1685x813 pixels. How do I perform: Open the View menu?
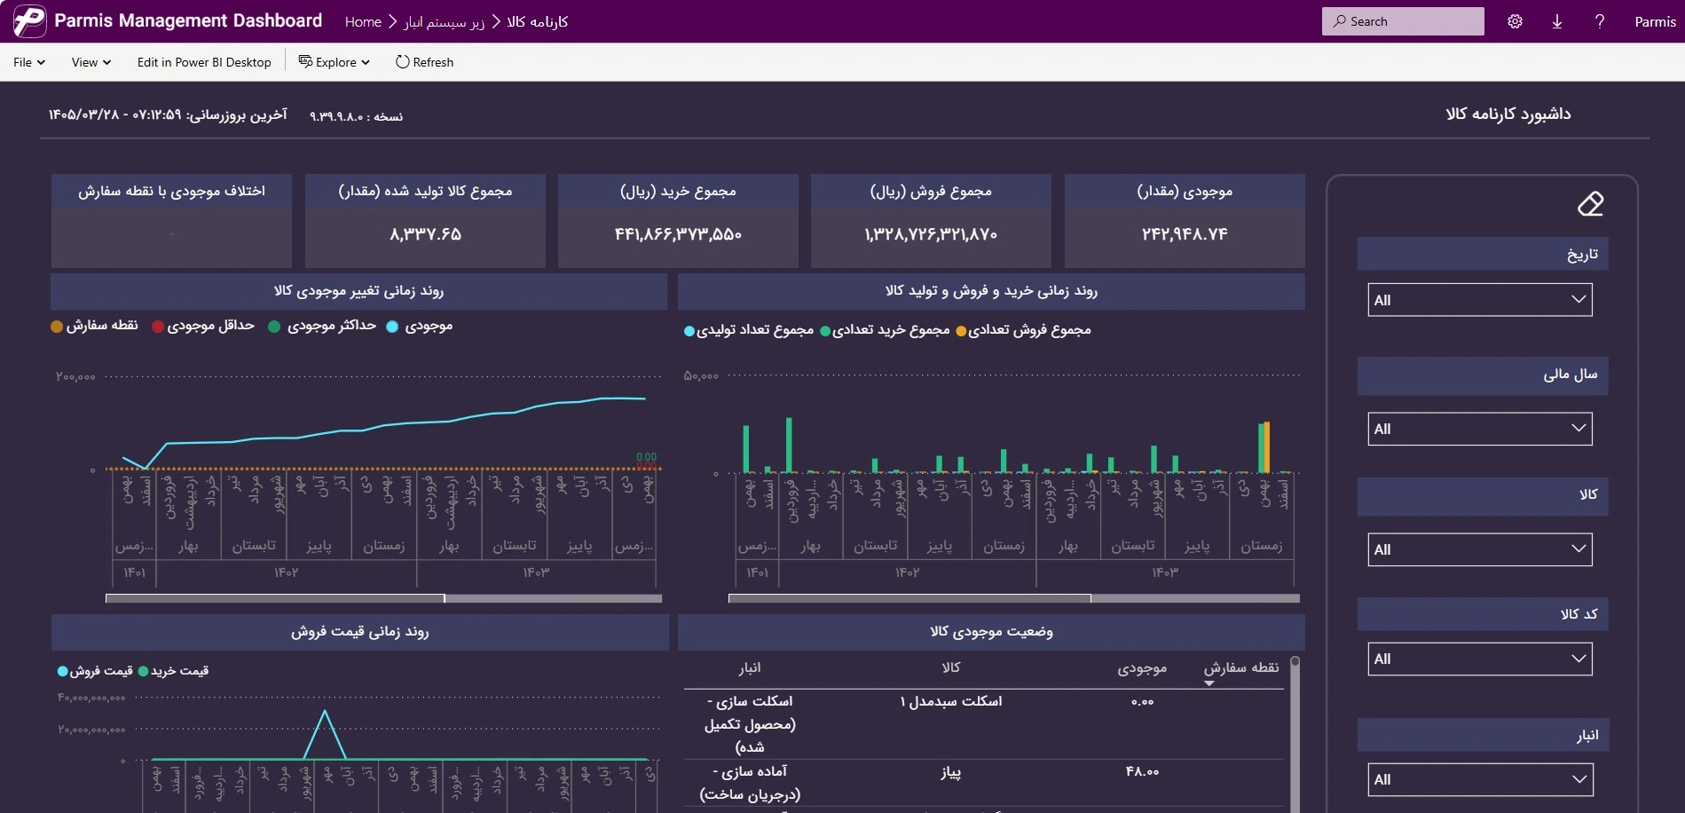(x=91, y=62)
